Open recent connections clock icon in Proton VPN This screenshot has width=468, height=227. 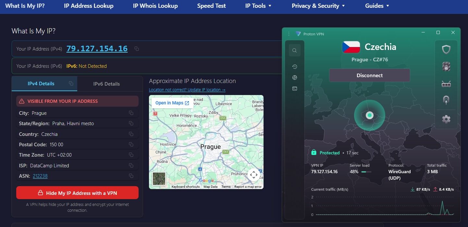294,66
